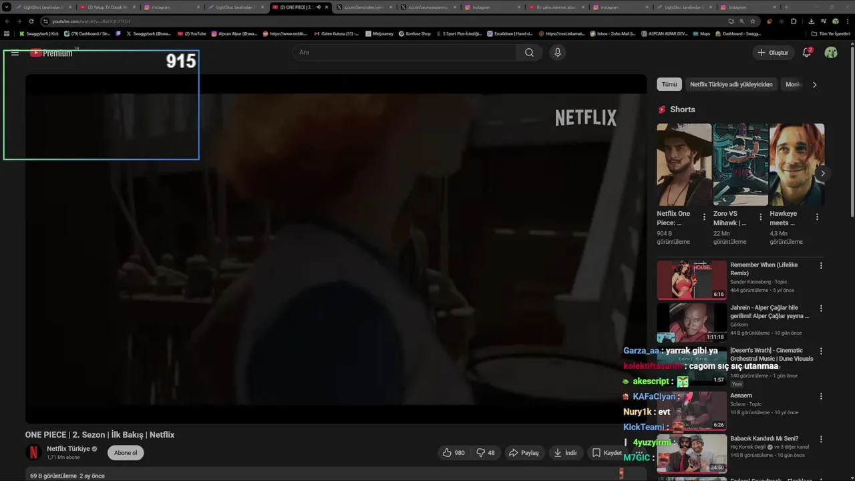Open the Remember When video thumbnail
855x481 pixels.
tap(691, 280)
